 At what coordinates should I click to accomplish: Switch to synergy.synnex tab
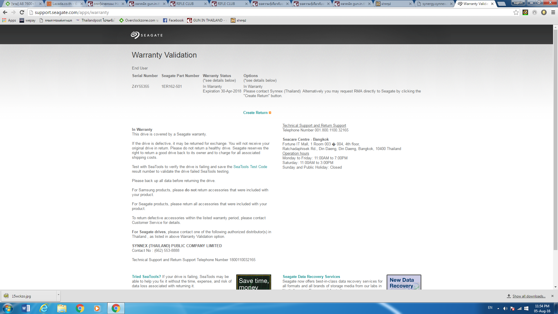point(434,4)
